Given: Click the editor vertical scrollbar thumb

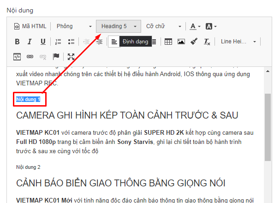Looking at the screenshot, I should pos(268,127).
